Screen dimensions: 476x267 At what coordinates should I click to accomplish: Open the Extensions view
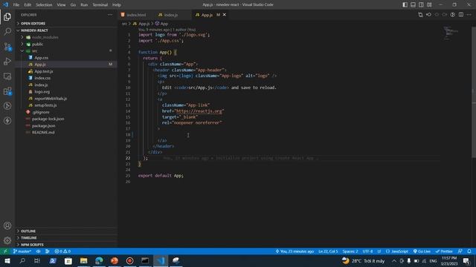coord(7,91)
